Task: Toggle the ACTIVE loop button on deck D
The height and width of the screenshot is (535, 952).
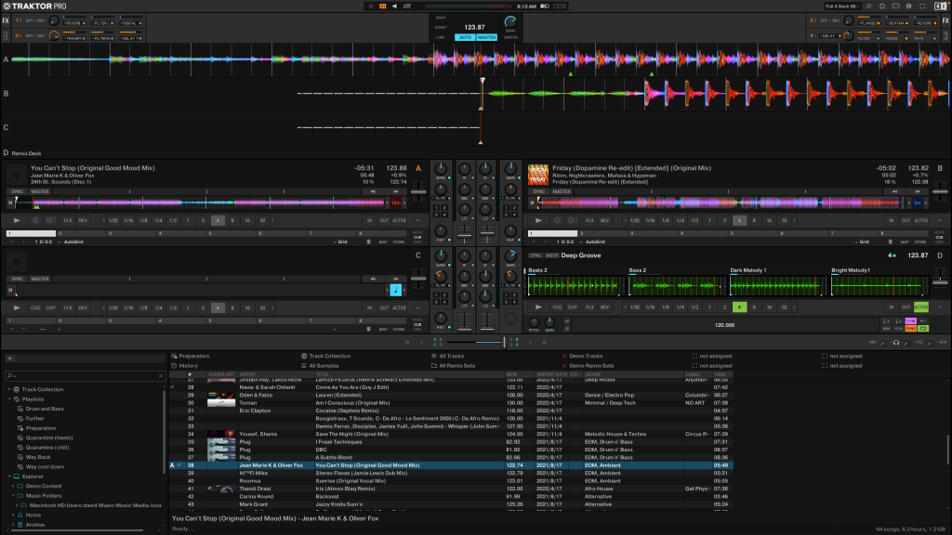Action: point(921,307)
